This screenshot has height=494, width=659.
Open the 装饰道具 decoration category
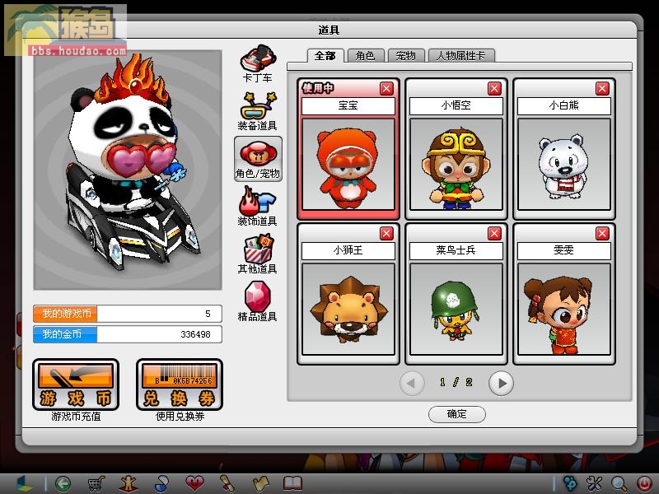coord(258,207)
